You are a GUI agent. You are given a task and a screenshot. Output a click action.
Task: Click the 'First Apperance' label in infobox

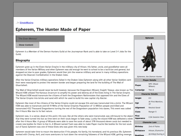140,117
